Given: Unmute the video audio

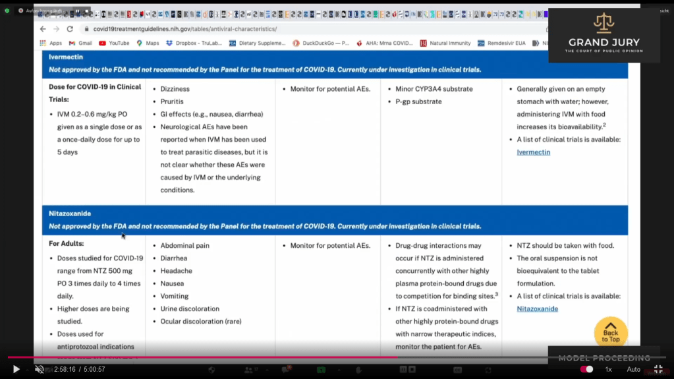Looking at the screenshot, I should tap(40, 370).
